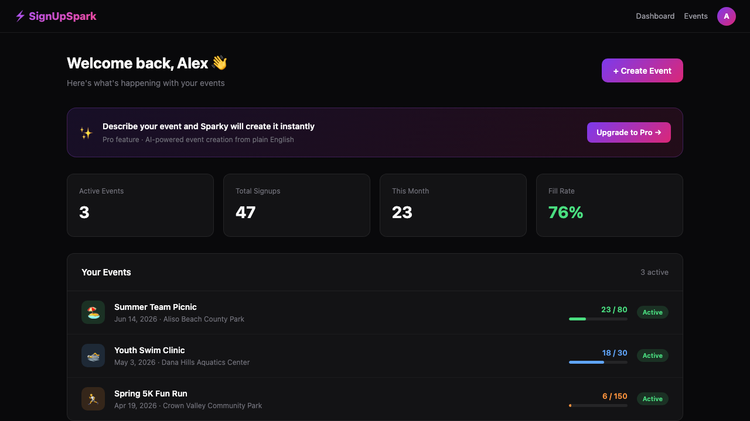Click the runner icon next to Spring 5K Fun Run
The height and width of the screenshot is (421, 750).
click(x=93, y=399)
